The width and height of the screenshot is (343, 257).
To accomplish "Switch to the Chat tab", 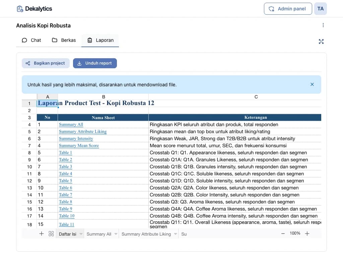I will (31, 40).
